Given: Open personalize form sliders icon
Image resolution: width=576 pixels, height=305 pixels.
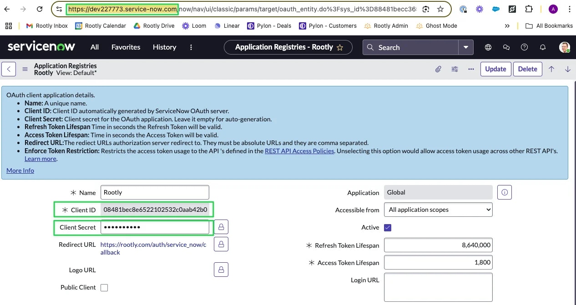Looking at the screenshot, I should [455, 69].
